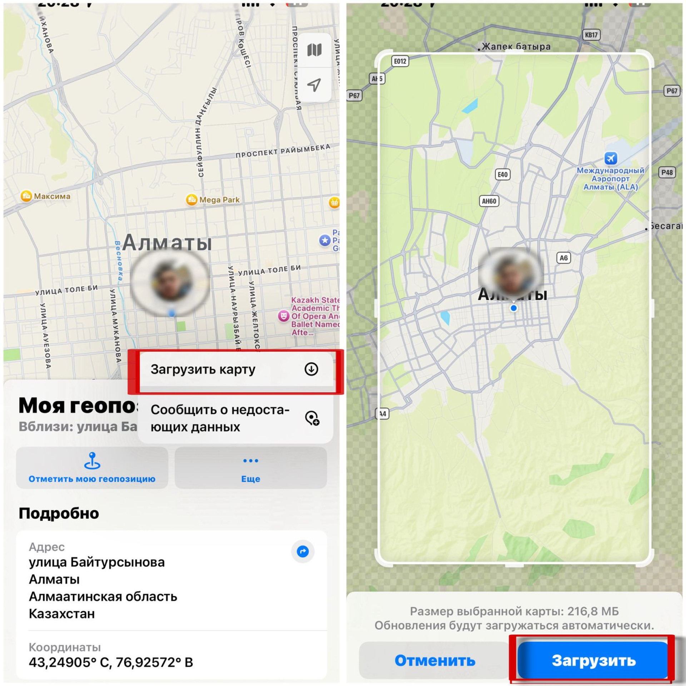
Task: Select Загрузить карту menu entry
Action: (235, 369)
